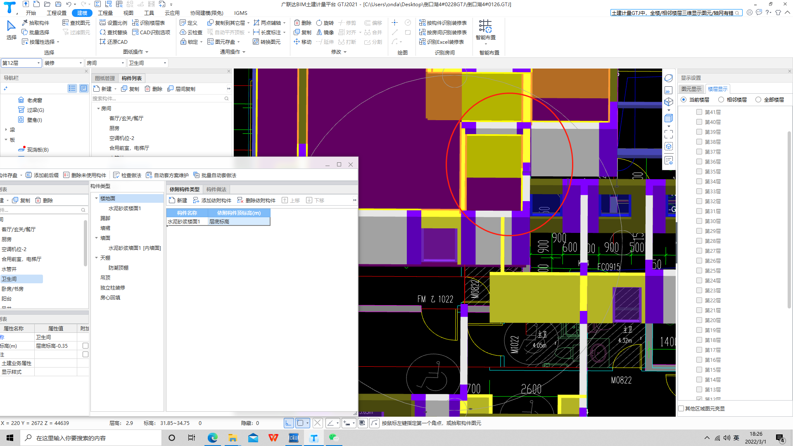This screenshot has height=446, width=793.
Task: Open Microsoft Edge from taskbar
Action: [212, 438]
